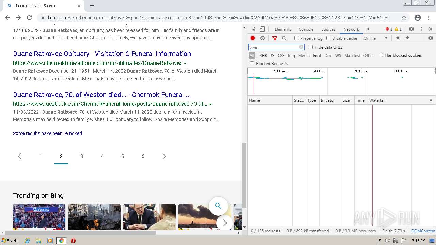
Task: Go back in browser history
Action: click(7, 18)
